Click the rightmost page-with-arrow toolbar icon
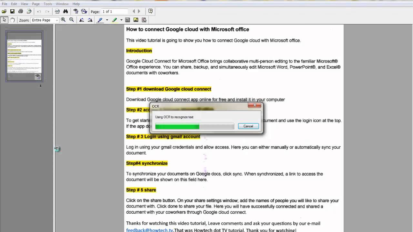 144,20
